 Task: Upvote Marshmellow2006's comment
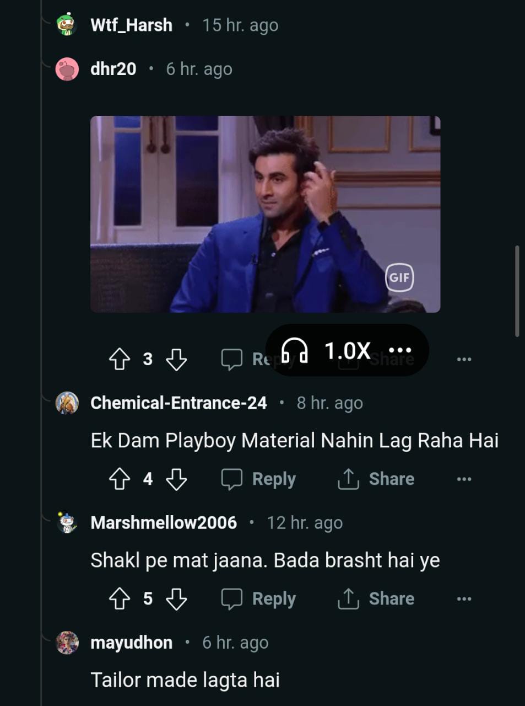tap(120, 598)
